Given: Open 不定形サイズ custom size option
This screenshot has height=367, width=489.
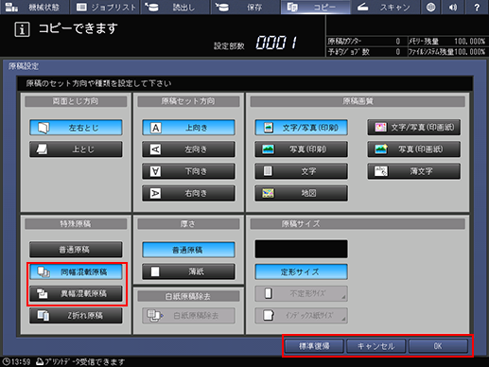Looking at the screenshot, I should click(x=302, y=293).
